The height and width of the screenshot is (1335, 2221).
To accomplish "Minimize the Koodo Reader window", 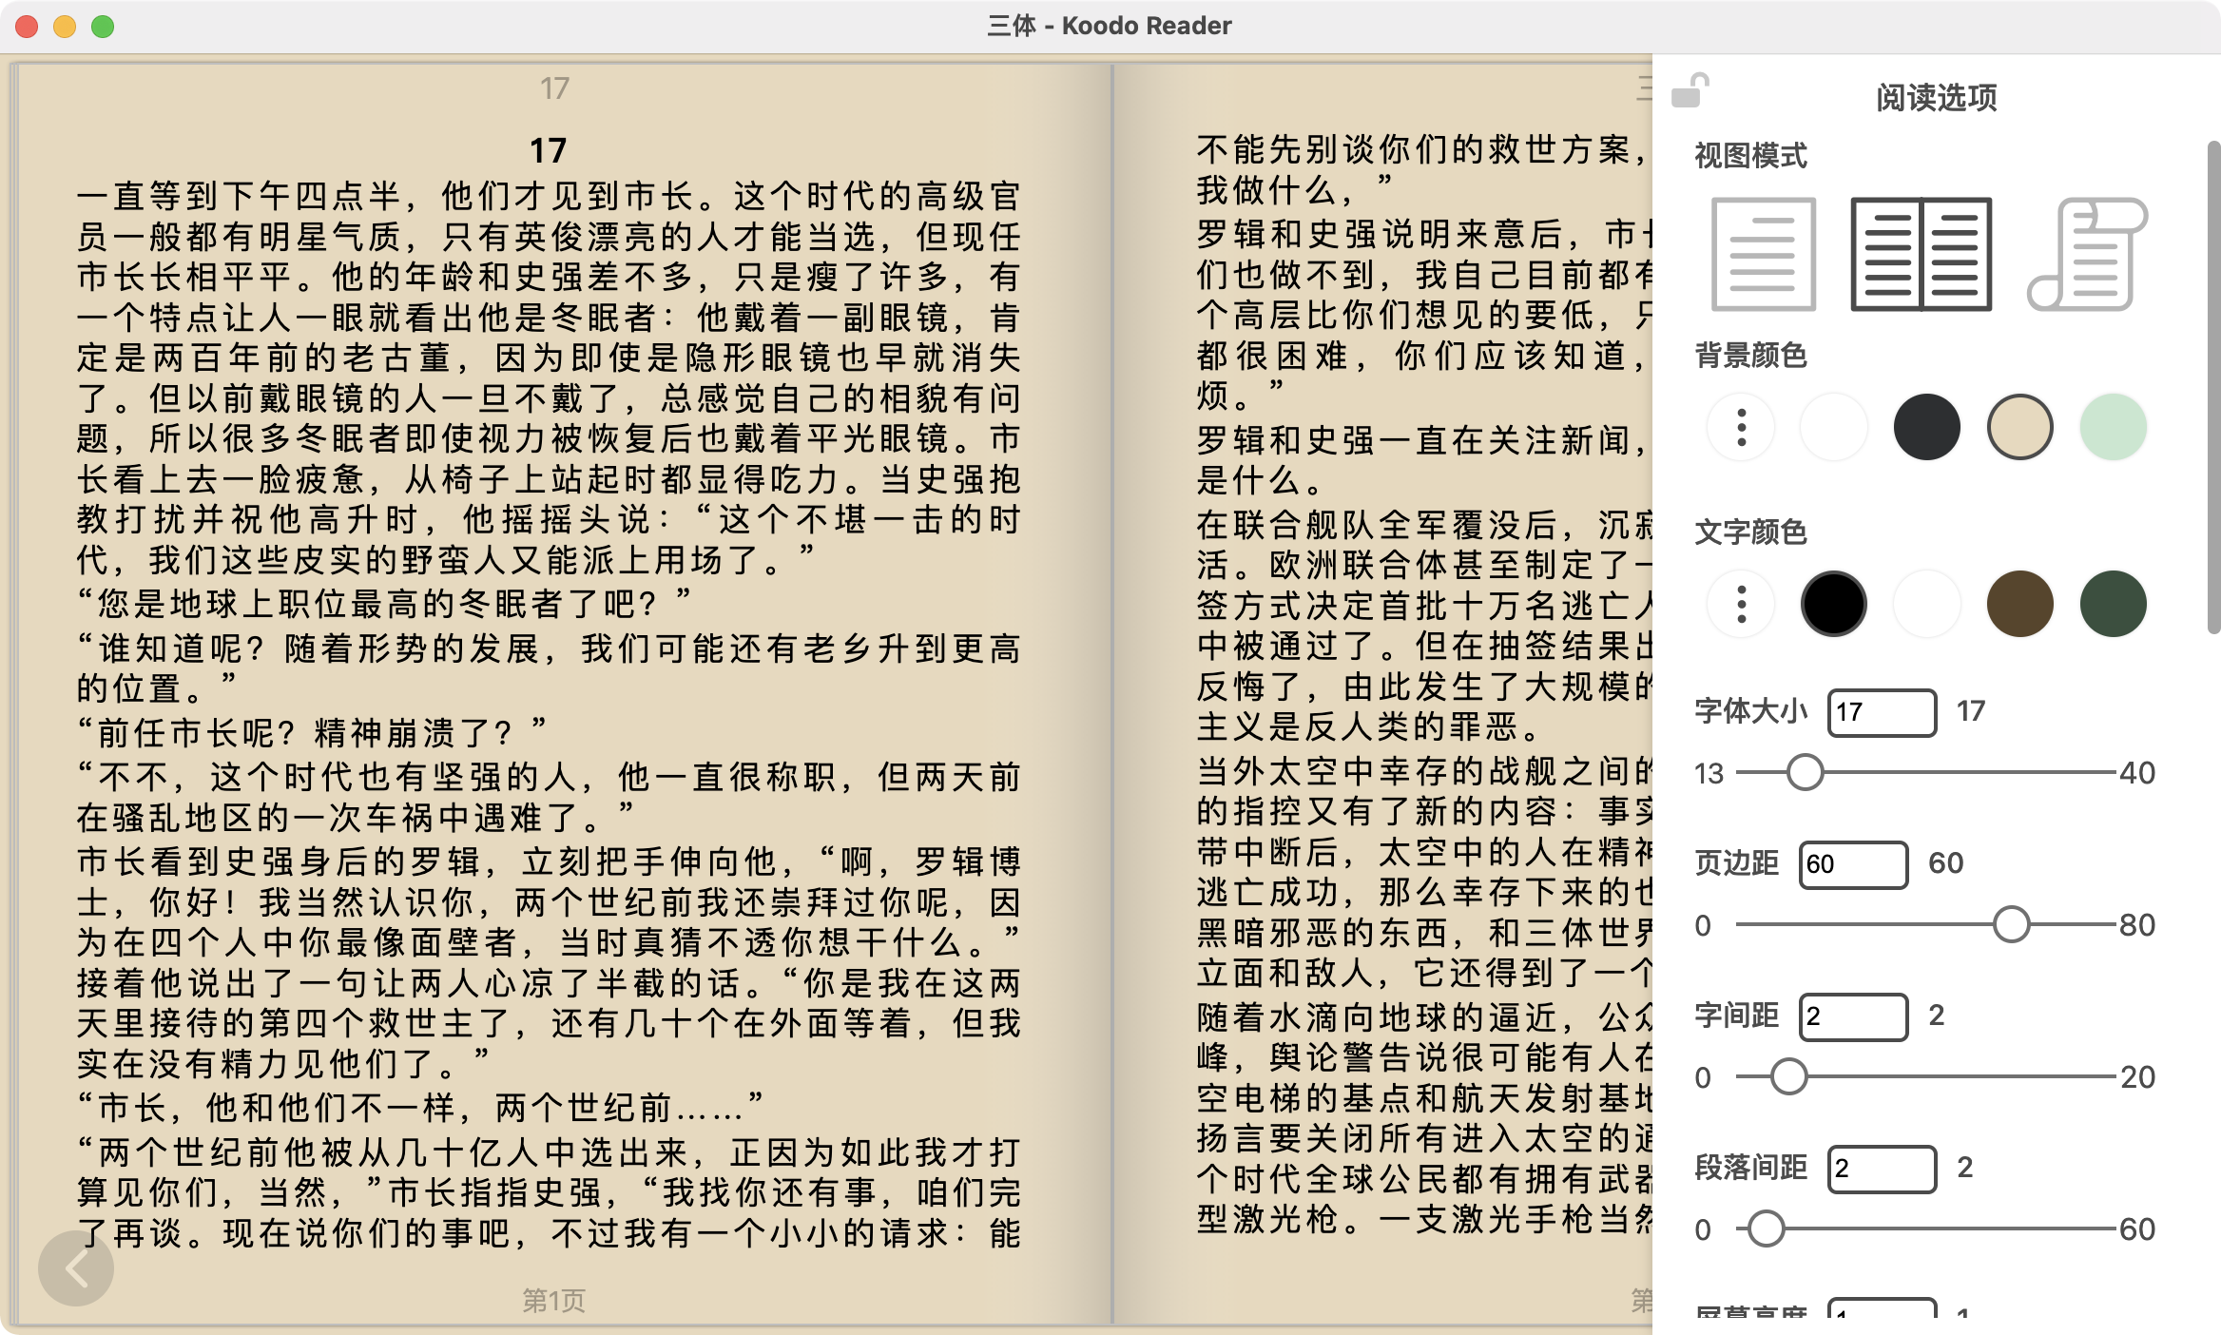I will [65, 27].
